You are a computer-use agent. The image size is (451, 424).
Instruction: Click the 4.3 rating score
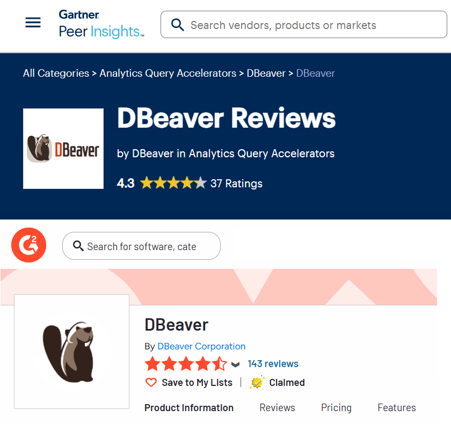pyautogui.click(x=126, y=183)
